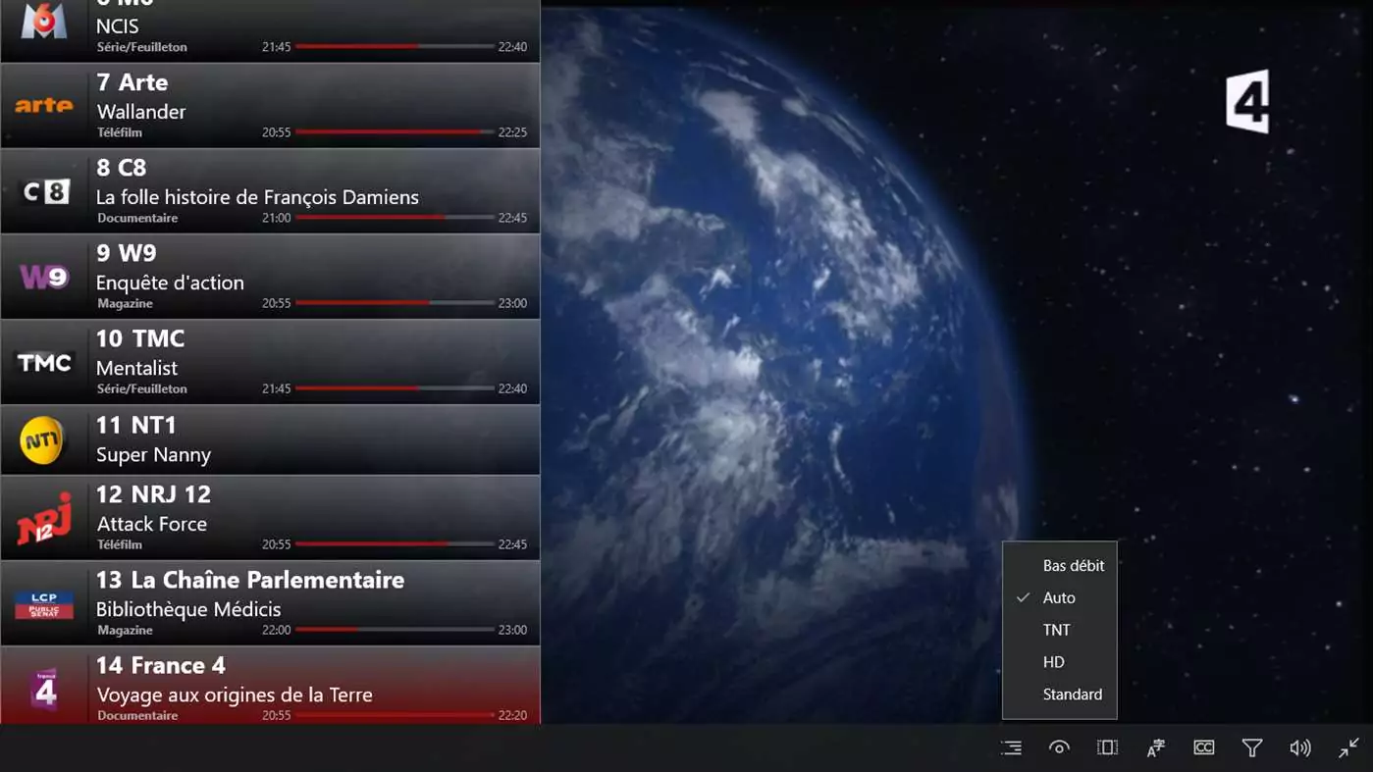Pick HD from the quality menu

point(1053,662)
